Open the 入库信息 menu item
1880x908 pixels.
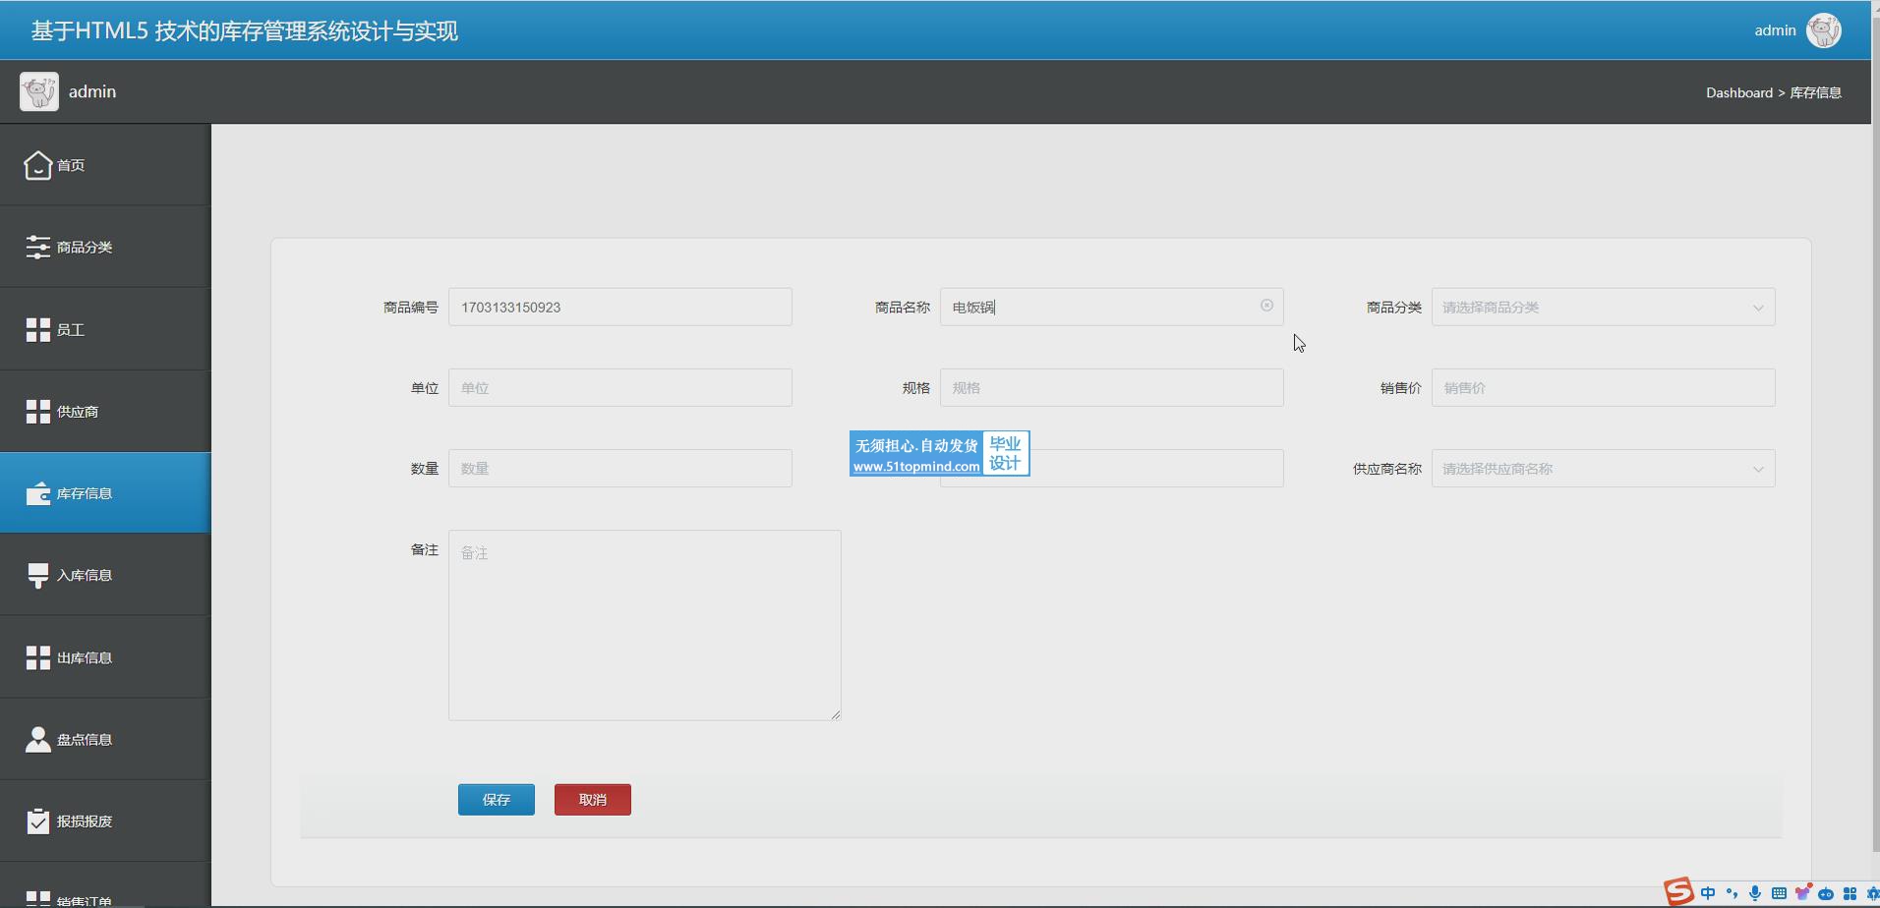105,575
